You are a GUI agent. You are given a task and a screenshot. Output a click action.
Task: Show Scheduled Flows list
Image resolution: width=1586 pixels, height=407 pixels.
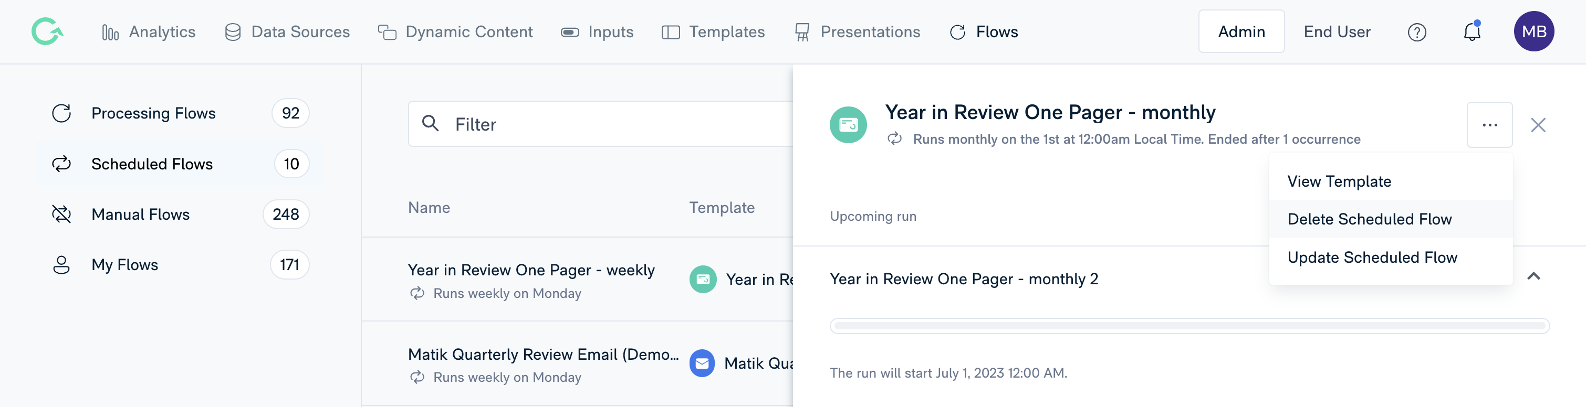(180, 164)
